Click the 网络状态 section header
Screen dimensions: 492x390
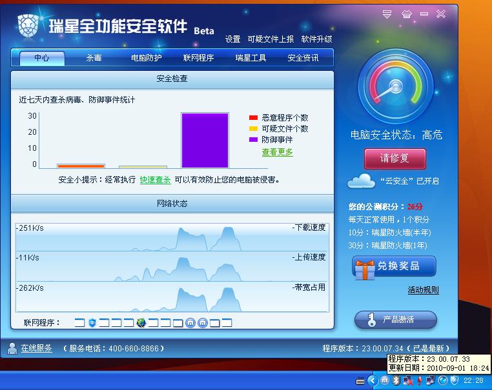click(x=172, y=204)
